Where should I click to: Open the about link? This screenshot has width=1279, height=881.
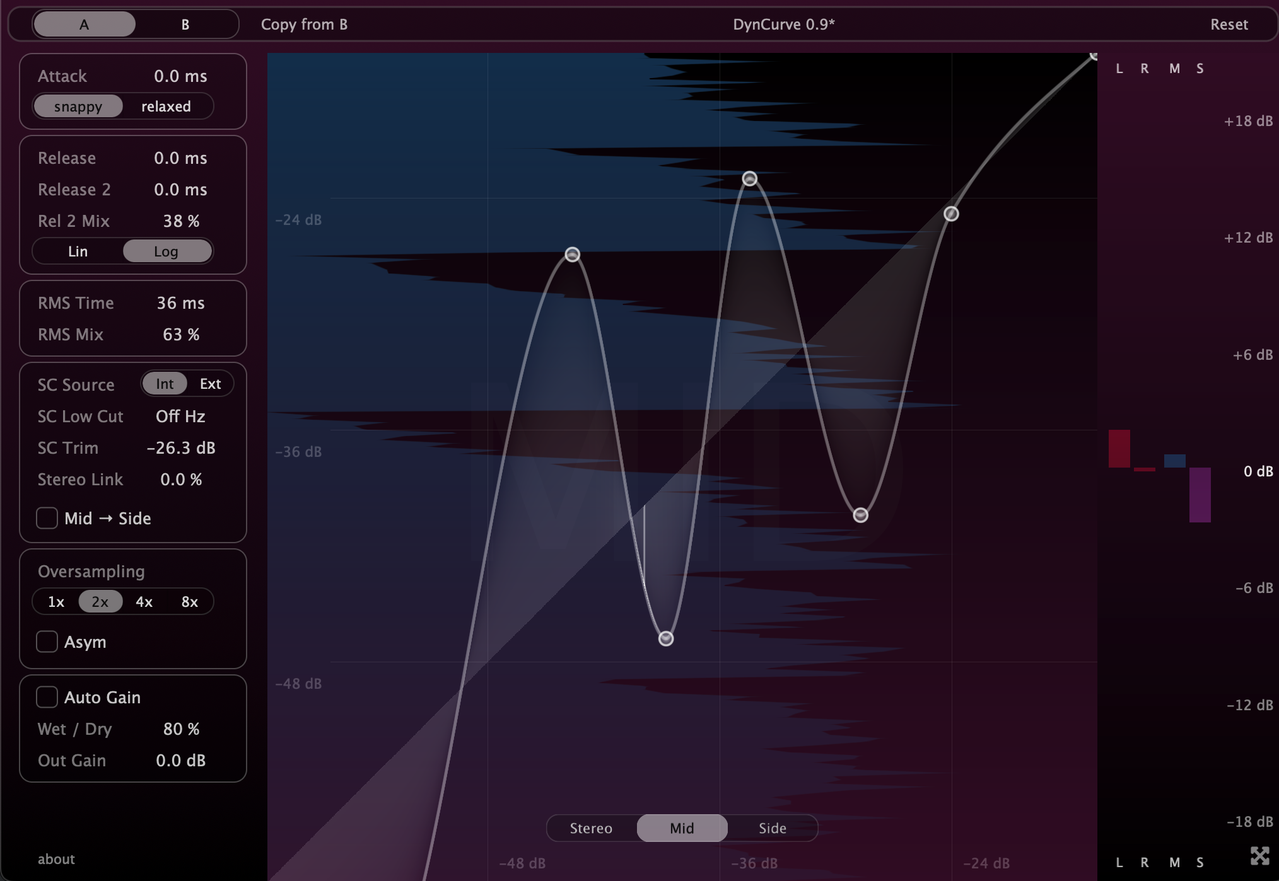click(x=56, y=859)
